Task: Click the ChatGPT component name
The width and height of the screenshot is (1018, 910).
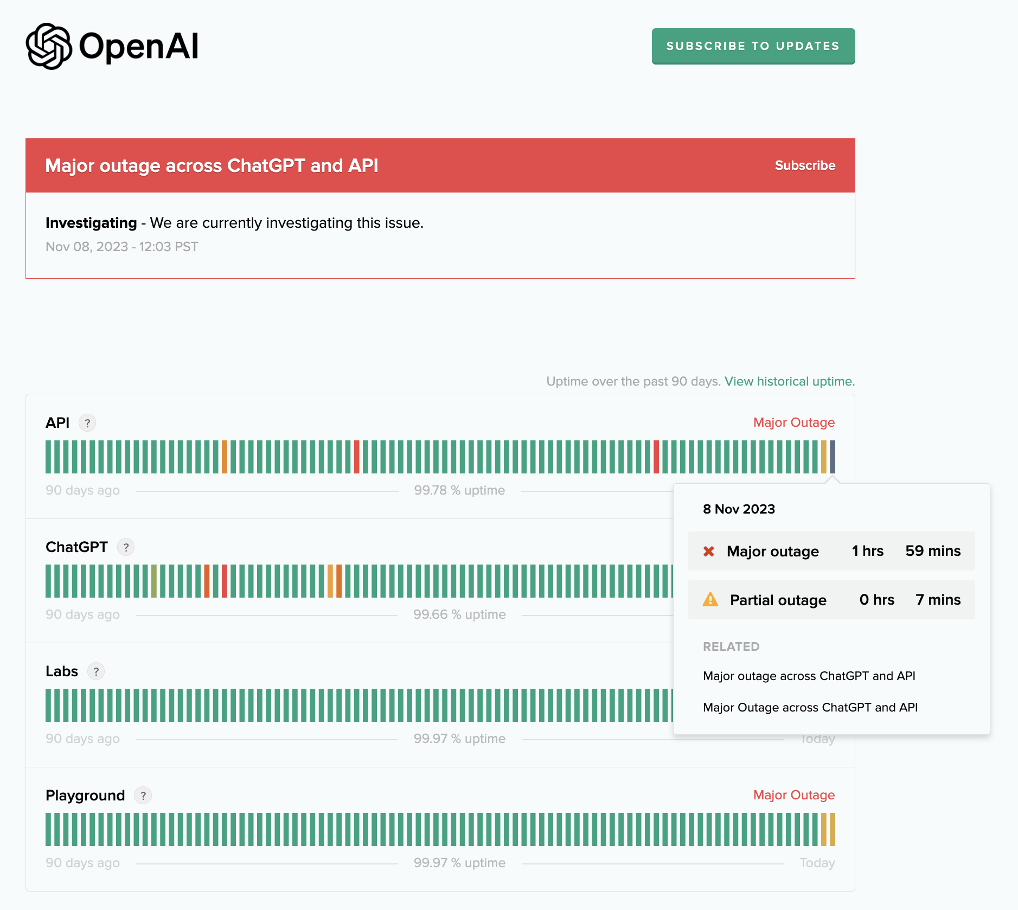Action: [76, 547]
